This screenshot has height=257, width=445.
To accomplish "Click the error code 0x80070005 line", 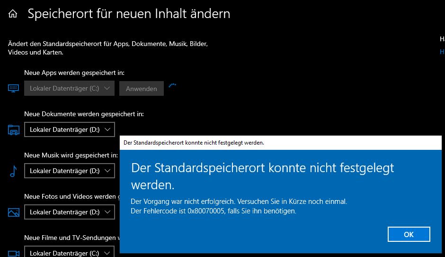I will (x=214, y=211).
